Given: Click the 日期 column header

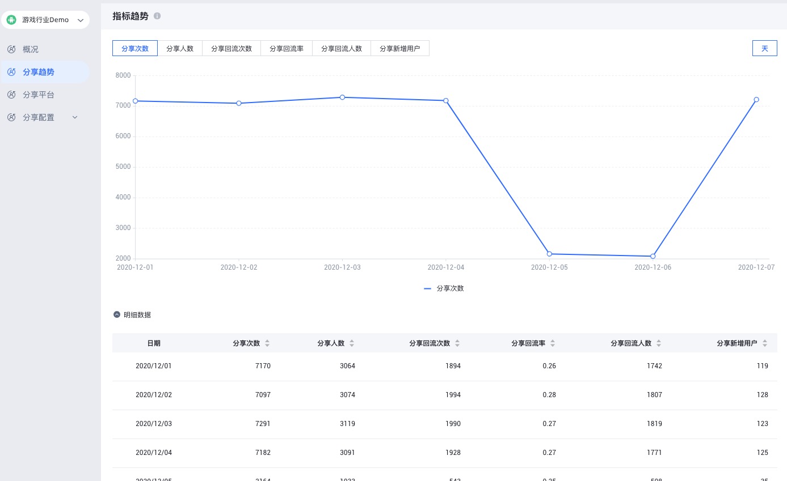Looking at the screenshot, I should coord(154,343).
